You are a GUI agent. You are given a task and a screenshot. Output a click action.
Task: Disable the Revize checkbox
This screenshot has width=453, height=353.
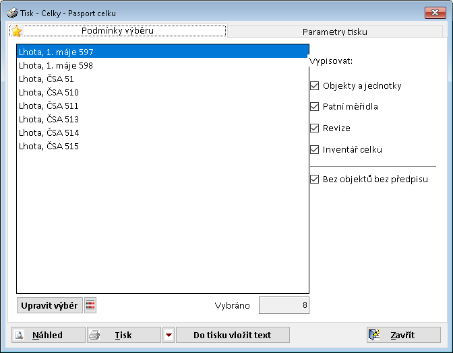coord(314,128)
